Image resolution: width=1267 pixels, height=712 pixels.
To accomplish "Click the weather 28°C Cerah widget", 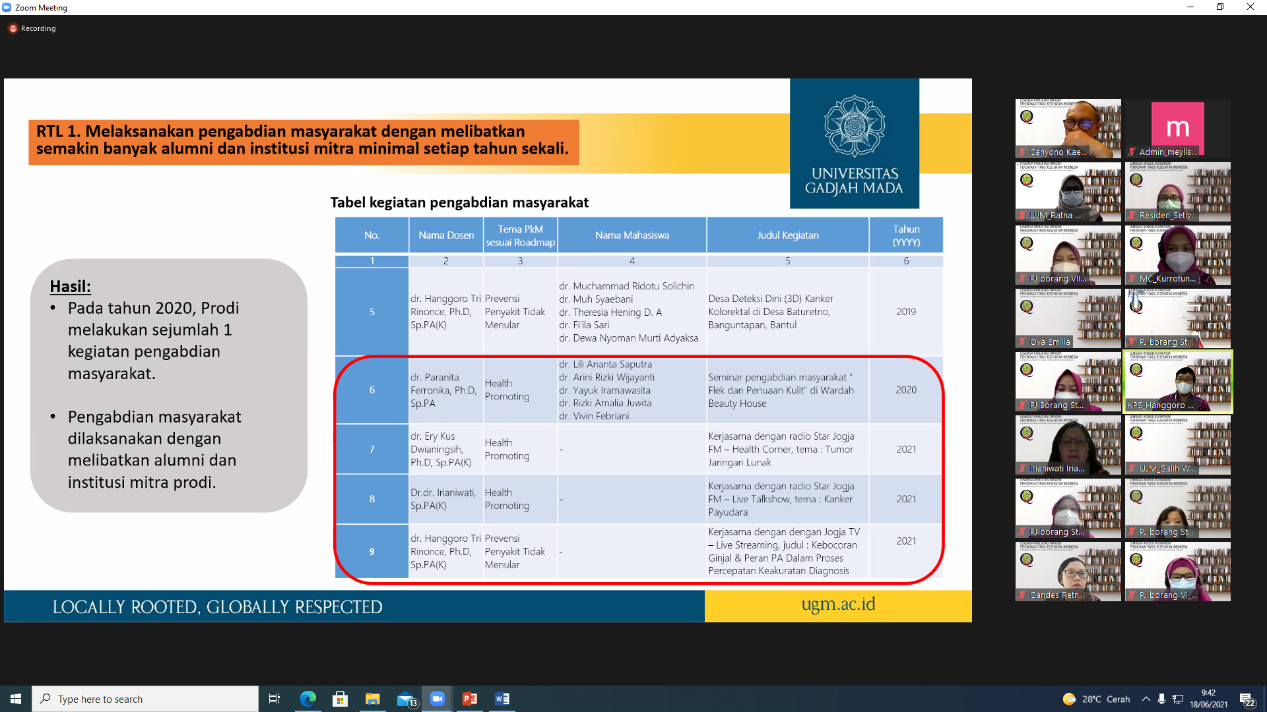I will [1096, 699].
